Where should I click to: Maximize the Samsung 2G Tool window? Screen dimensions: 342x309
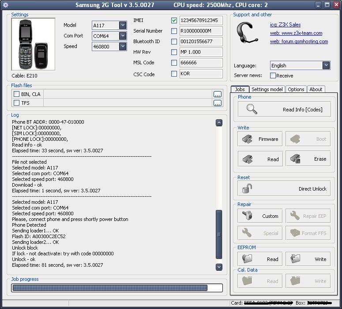pos(327,5)
